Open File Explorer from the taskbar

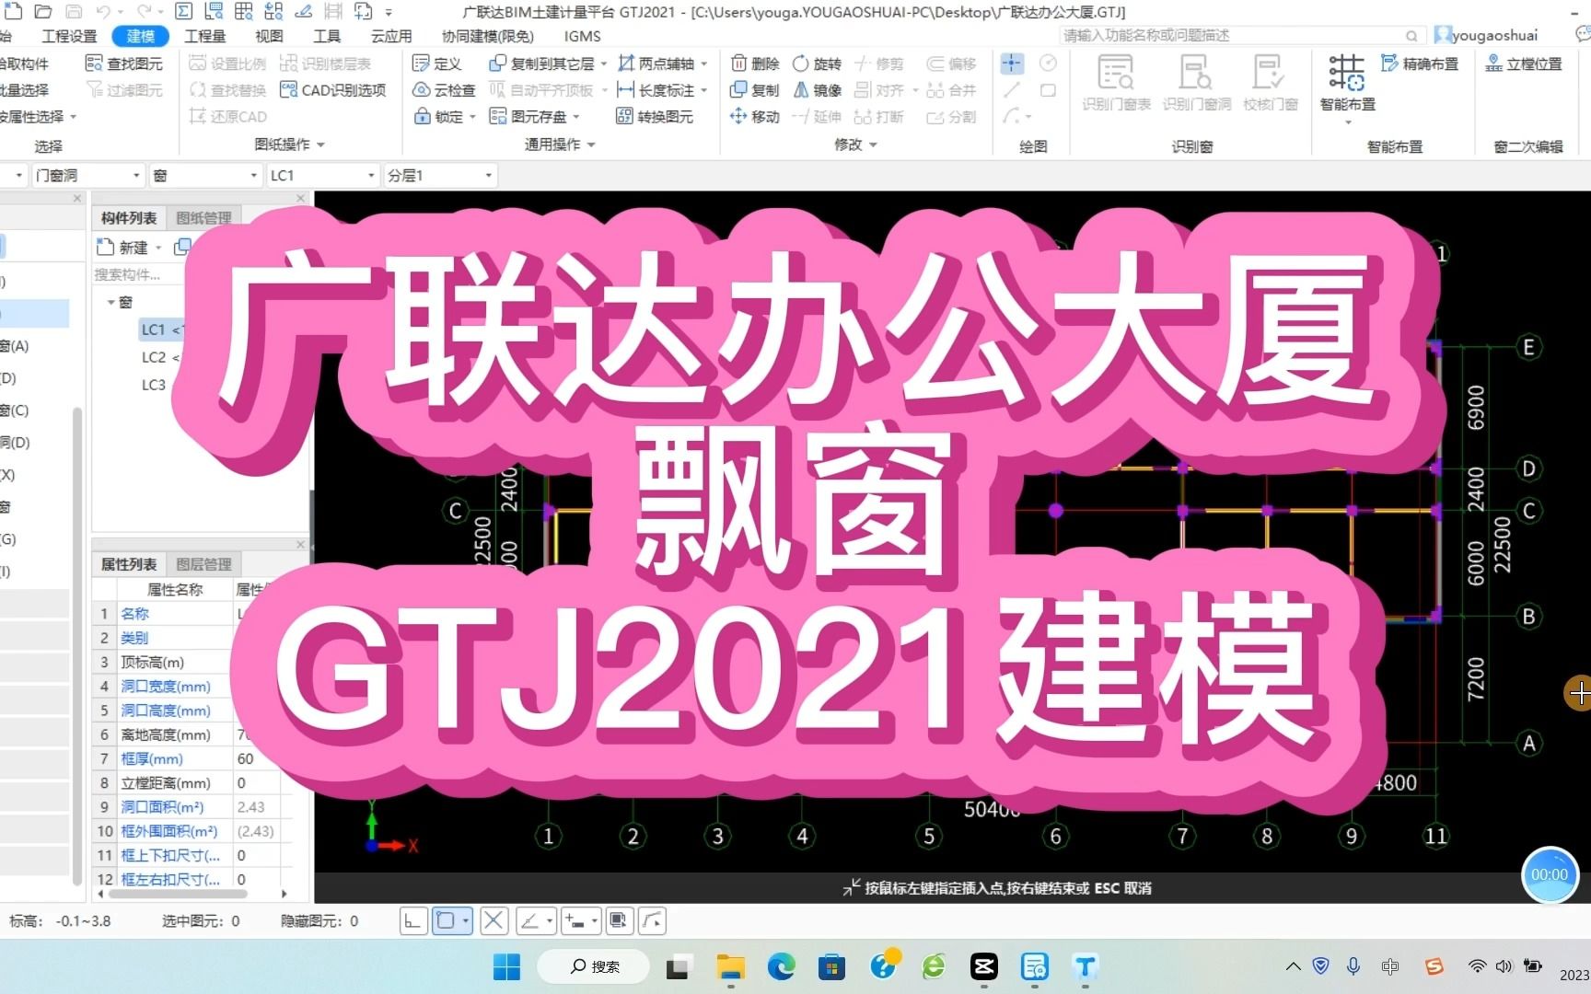click(731, 967)
